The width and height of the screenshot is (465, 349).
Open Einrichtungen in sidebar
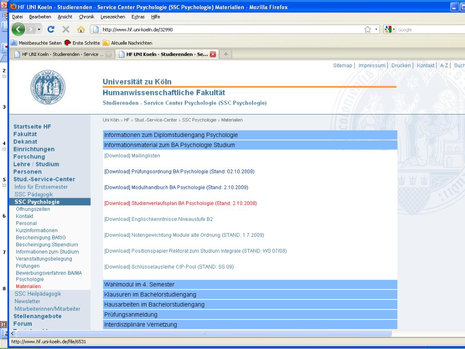(34, 149)
